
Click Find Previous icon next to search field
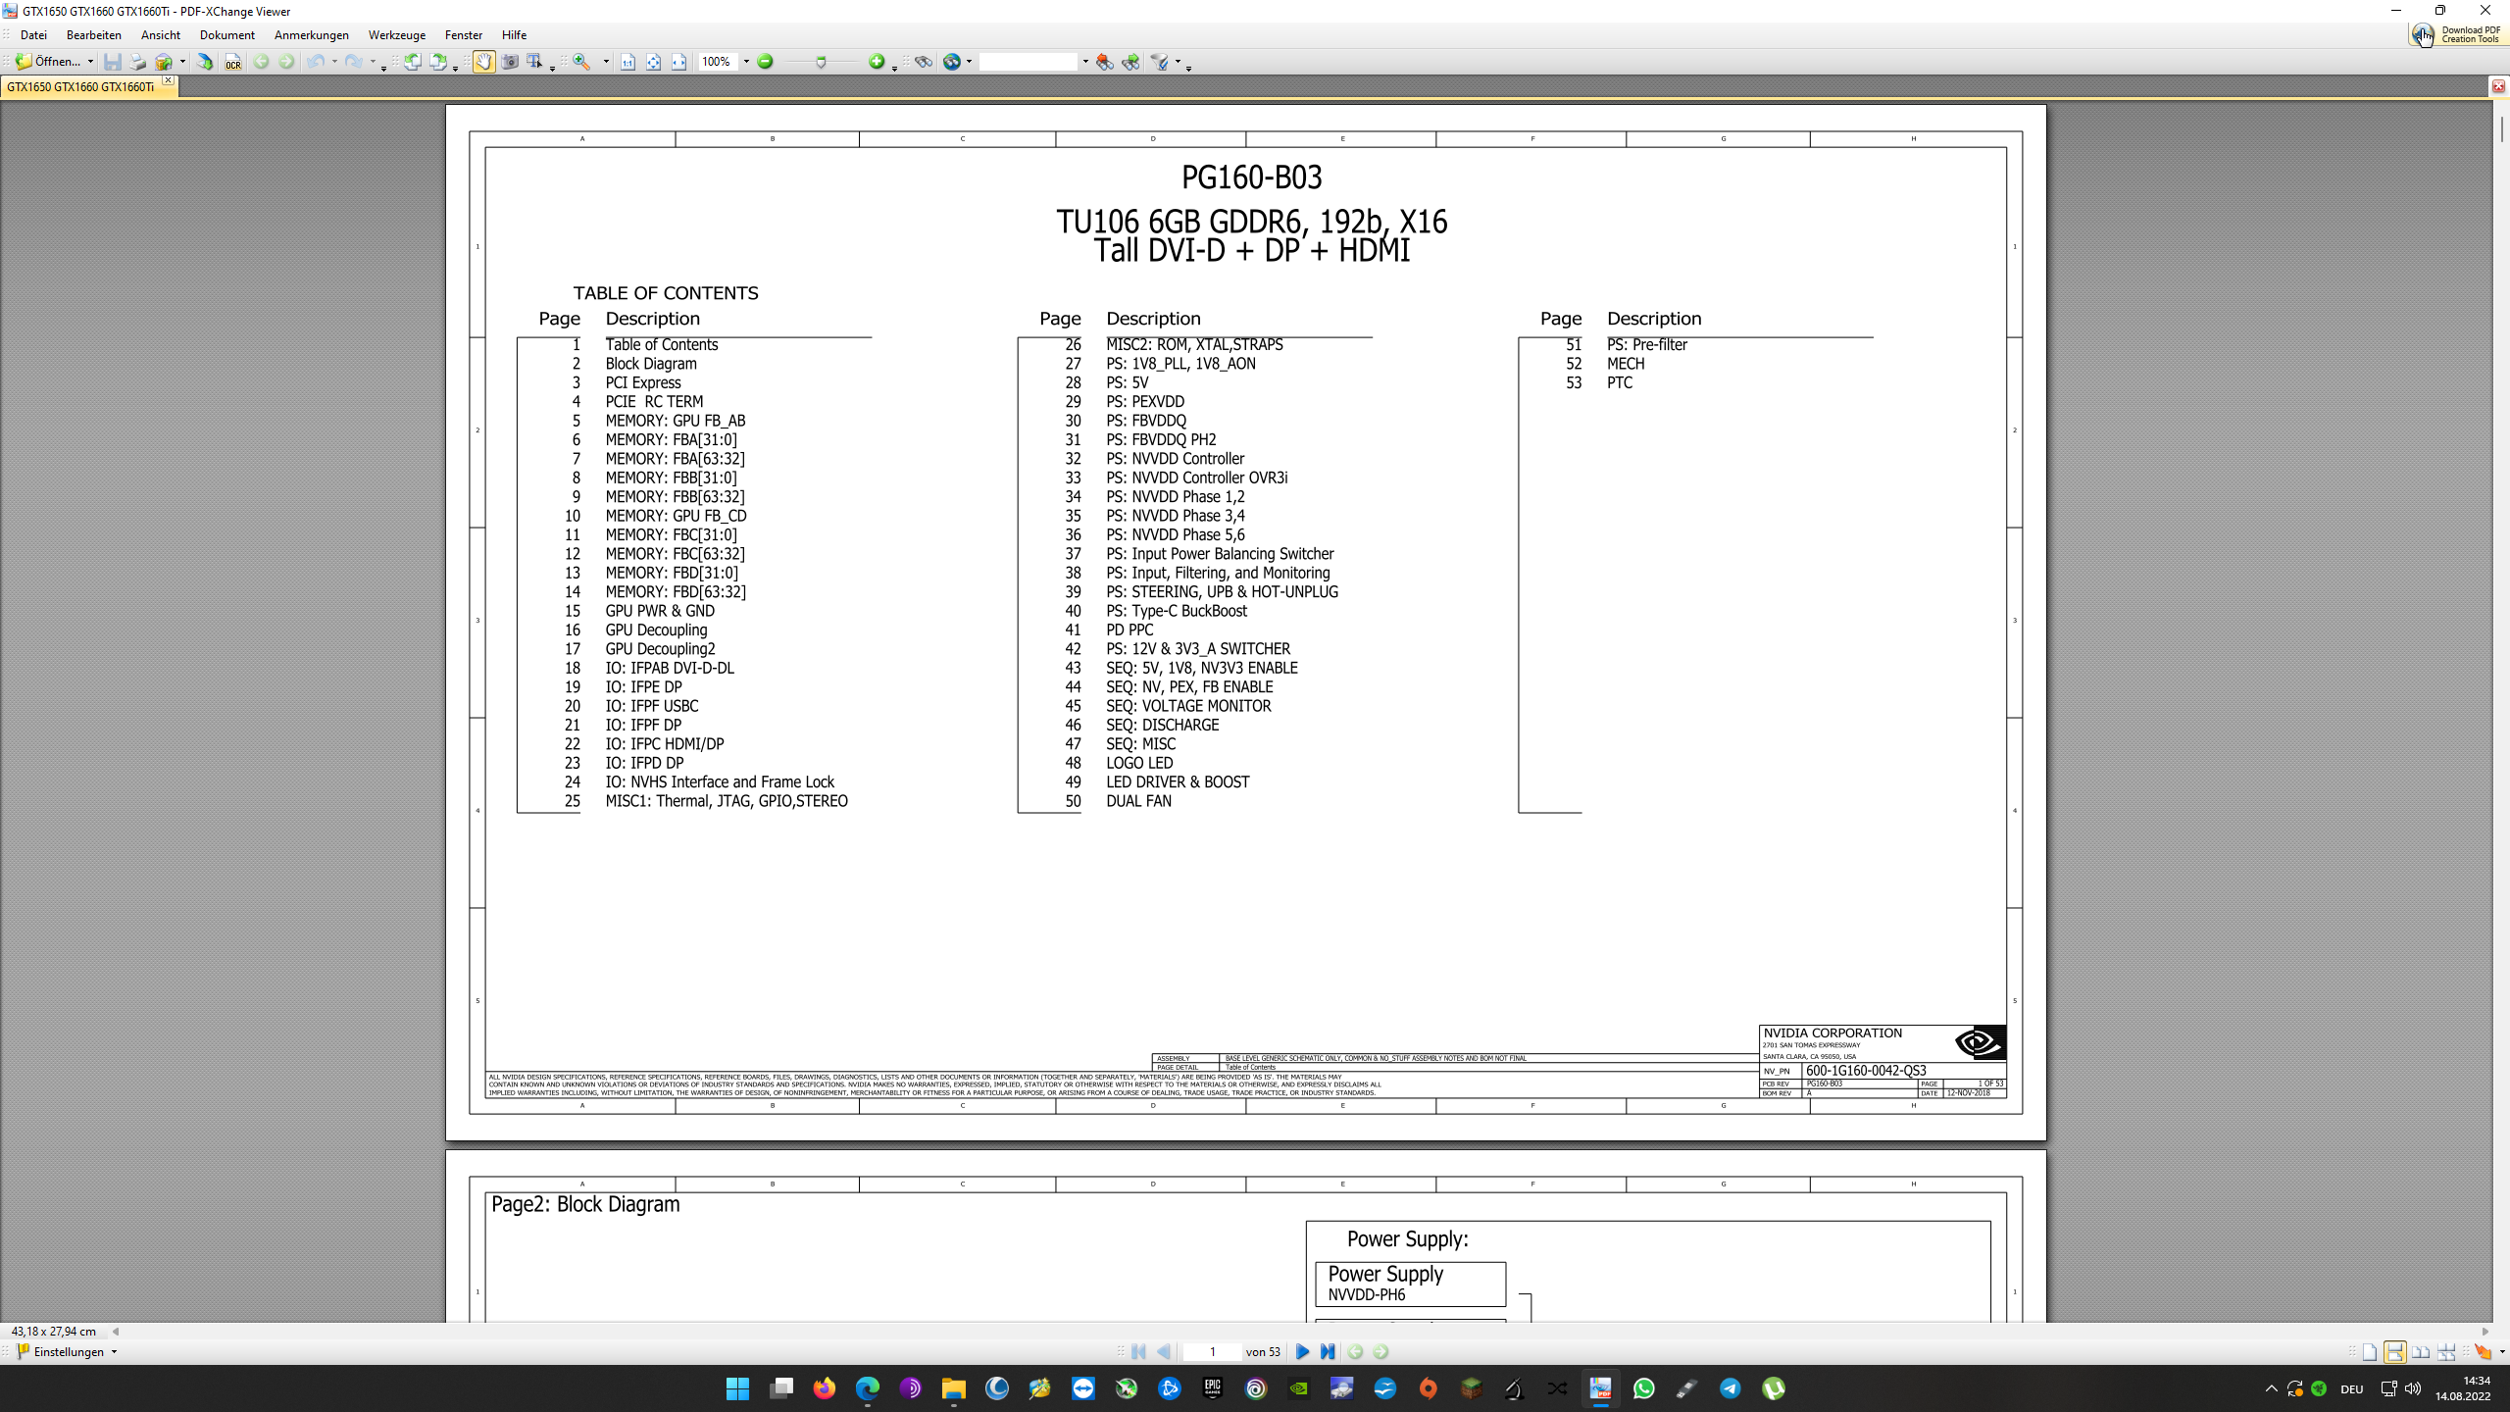[1105, 62]
